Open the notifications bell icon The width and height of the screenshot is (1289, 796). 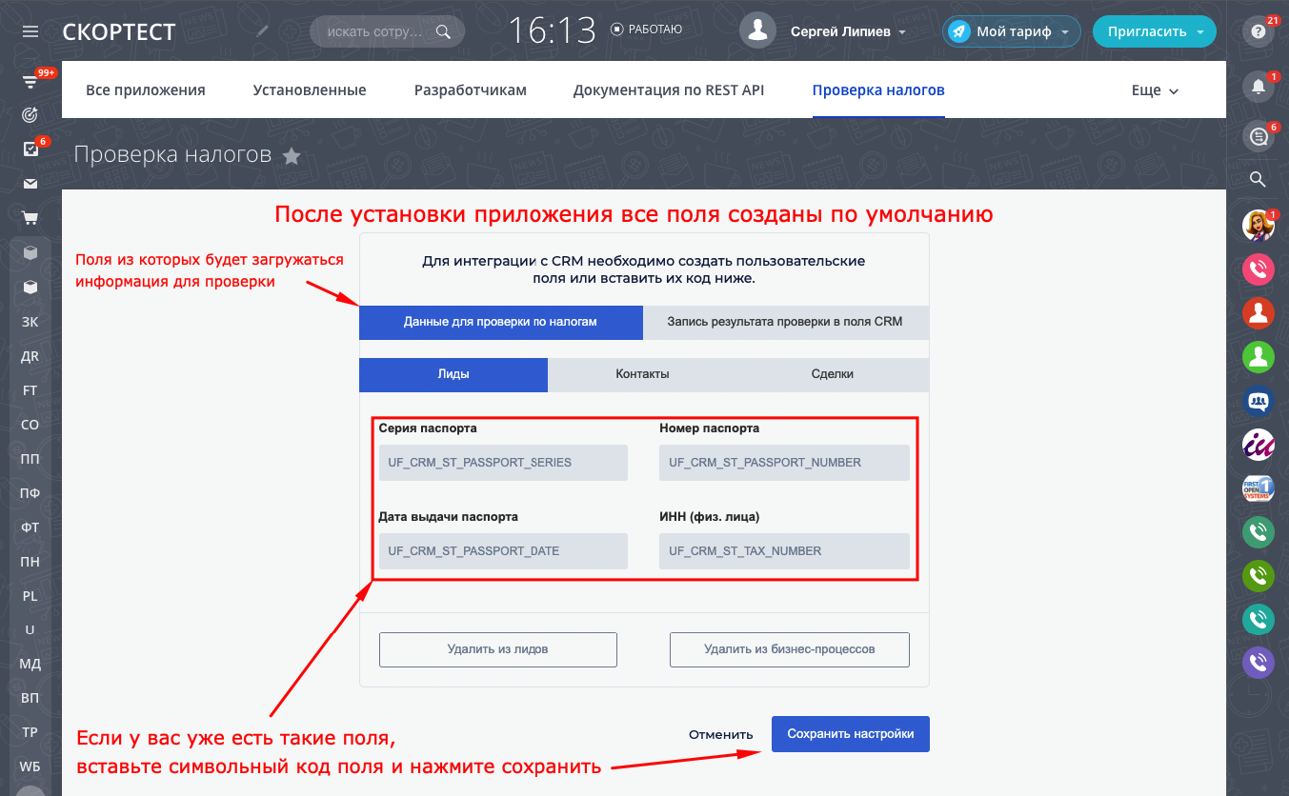pyautogui.click(x=1259, y=87)
